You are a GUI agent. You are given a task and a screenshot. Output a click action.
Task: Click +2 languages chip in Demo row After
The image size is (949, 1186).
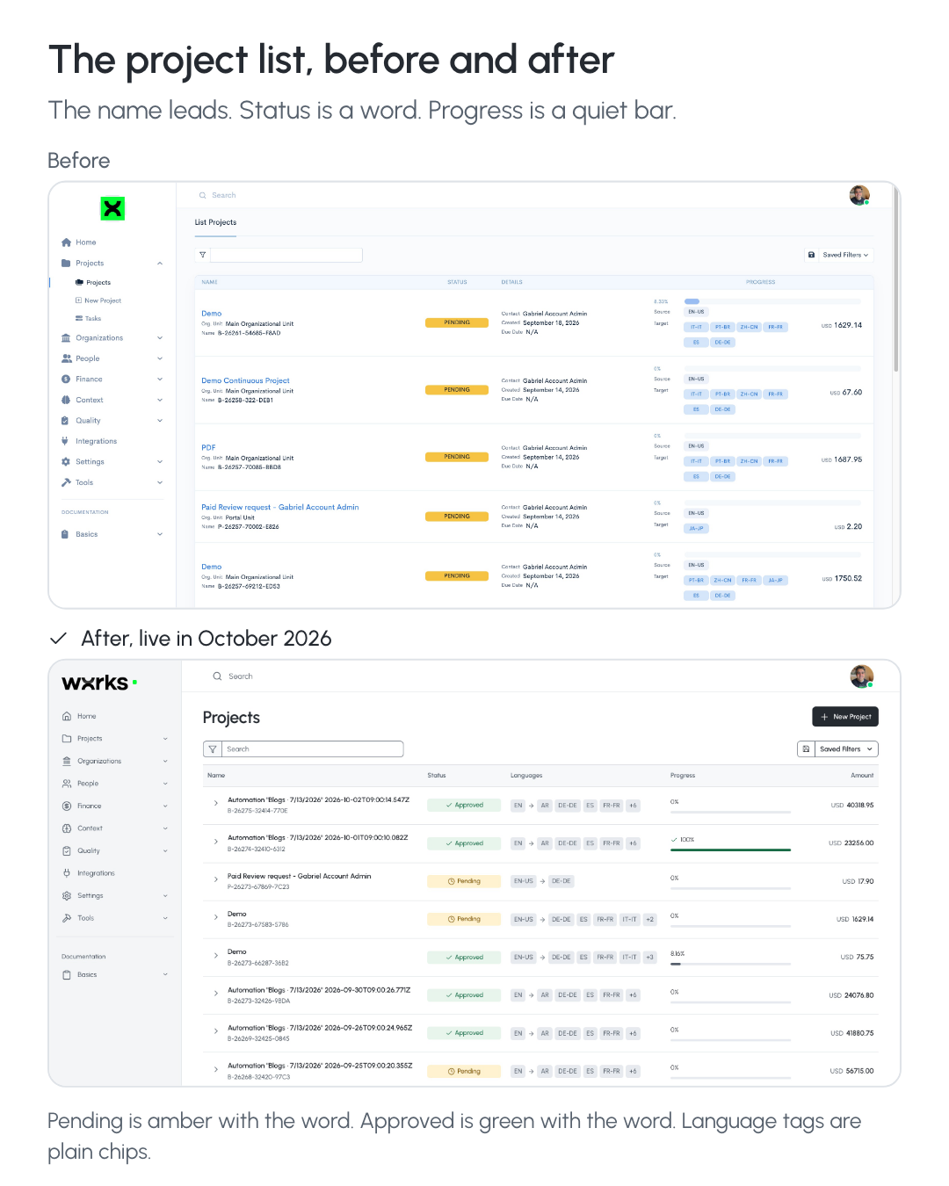[650, 920]
